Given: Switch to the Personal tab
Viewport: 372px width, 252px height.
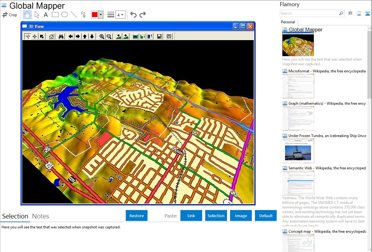Looking at the screenshot, I should 288,22.
